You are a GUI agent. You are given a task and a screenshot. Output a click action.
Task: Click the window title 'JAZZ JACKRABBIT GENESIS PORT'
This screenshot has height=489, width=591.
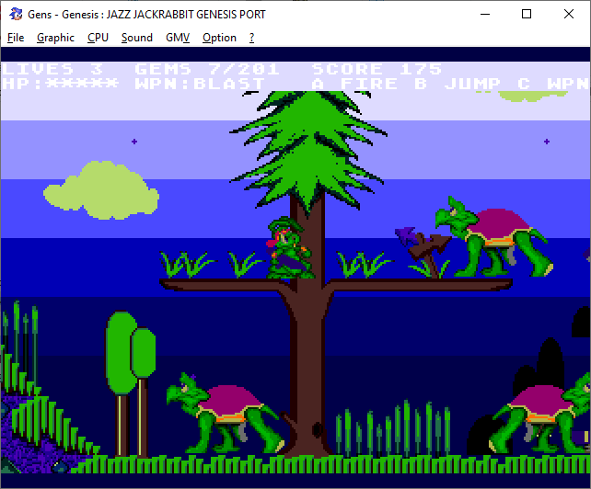point(186,15)
